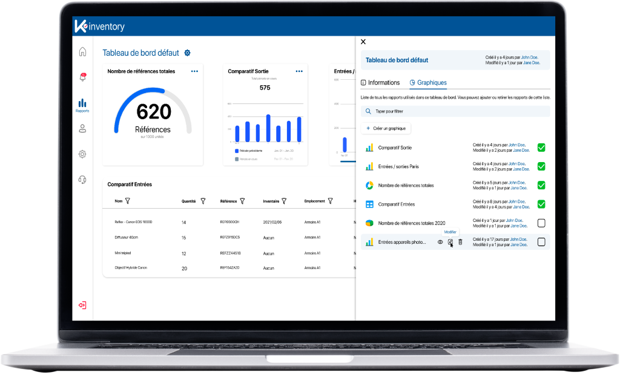Click the Comparatif Sortie bar chart icon in list
The width and height of the screenshot is (620, 375).
point(369,148)
